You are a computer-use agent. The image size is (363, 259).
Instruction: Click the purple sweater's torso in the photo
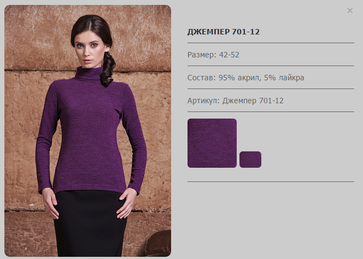coord(89,134)
